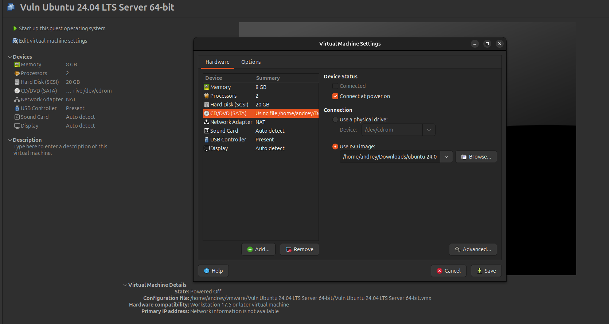The width and height of the screenshot is (609, 324).
Task: Click the Browse... button for ISO
Action: click(476, 157)
